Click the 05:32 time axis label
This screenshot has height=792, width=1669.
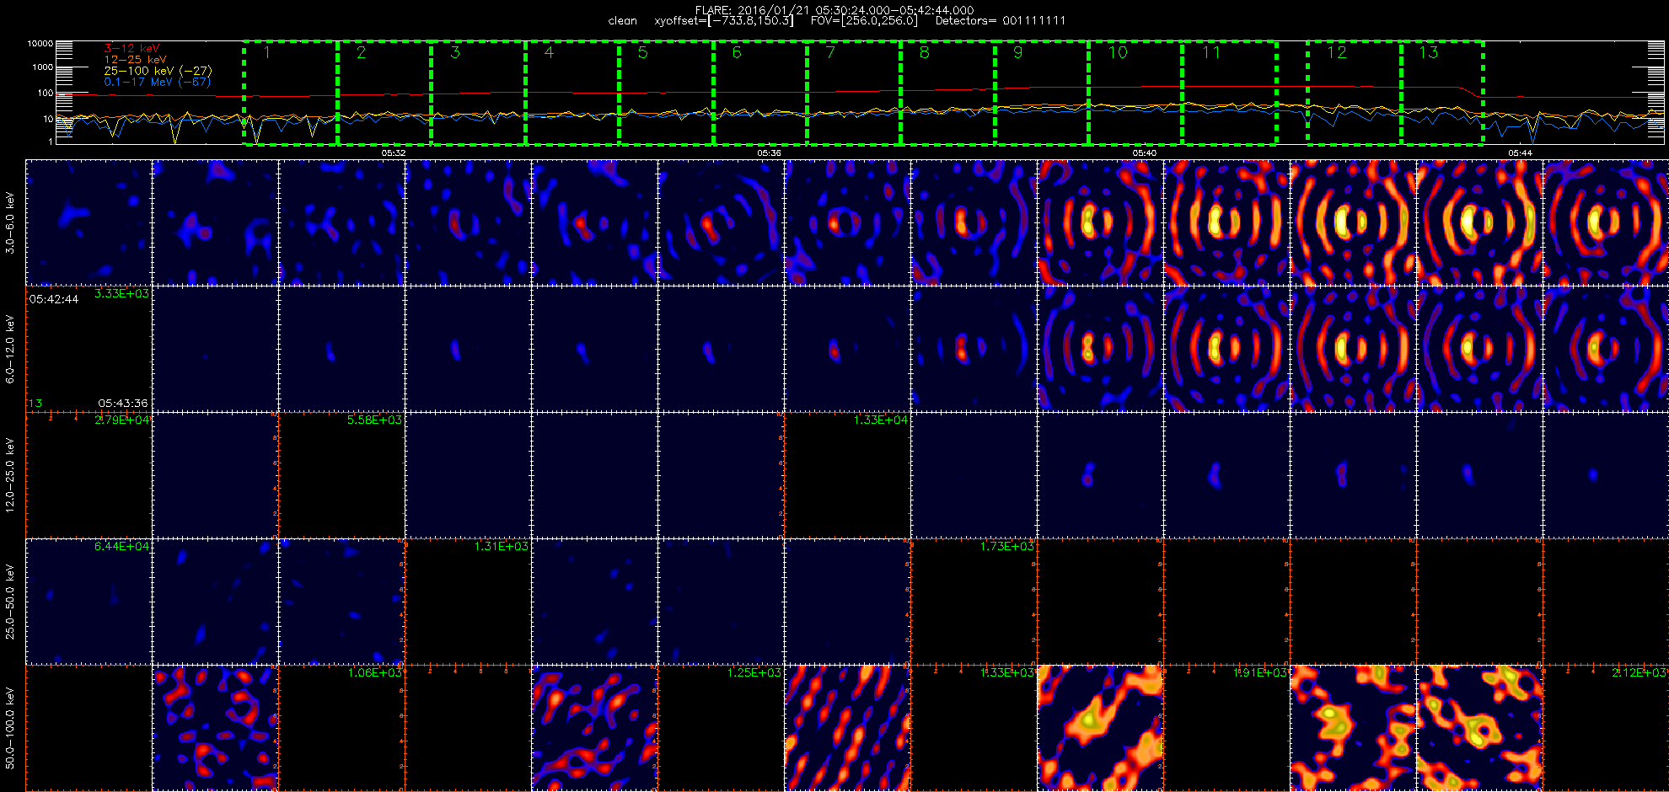pyautogui.click(x=394, y=153)
